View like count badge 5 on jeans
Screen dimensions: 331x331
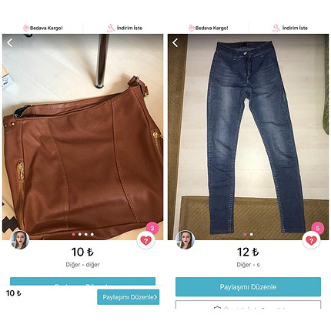tap(318, 228)
